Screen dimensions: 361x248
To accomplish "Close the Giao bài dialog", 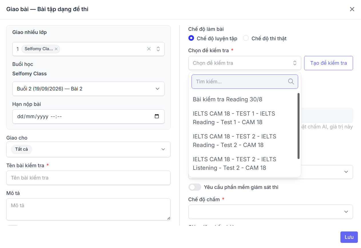I will click(x=352, y=9).
